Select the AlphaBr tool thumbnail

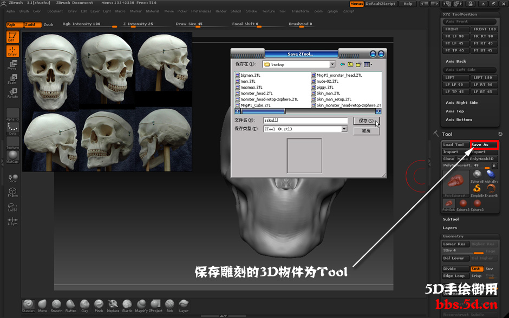coord(491,176)
